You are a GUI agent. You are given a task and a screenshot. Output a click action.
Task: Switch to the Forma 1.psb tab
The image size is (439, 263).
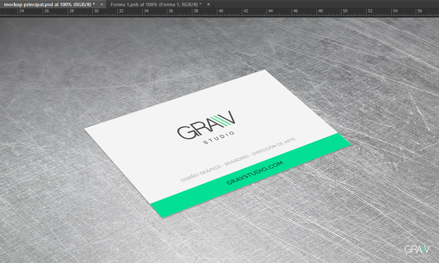(x=156, y=4)
